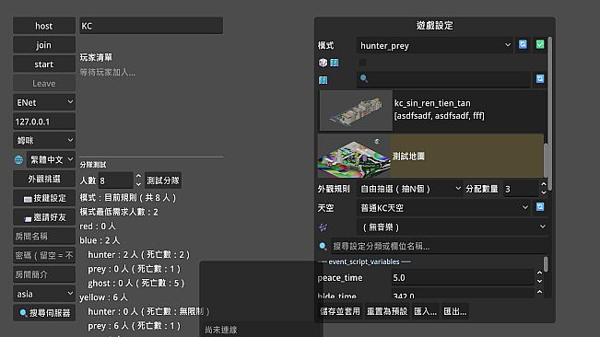This screenshot has height=337, width=600.
Task: Decrease the 人數 player count with the down arrow
Action: 138,184
